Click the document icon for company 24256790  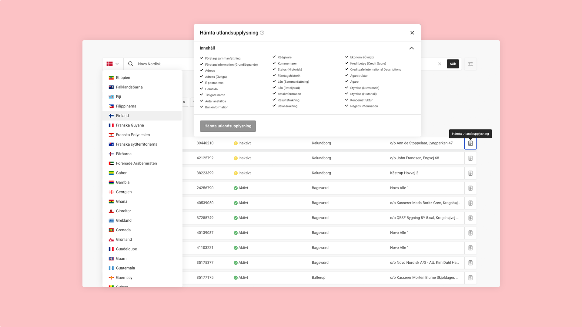click(470, 188)
